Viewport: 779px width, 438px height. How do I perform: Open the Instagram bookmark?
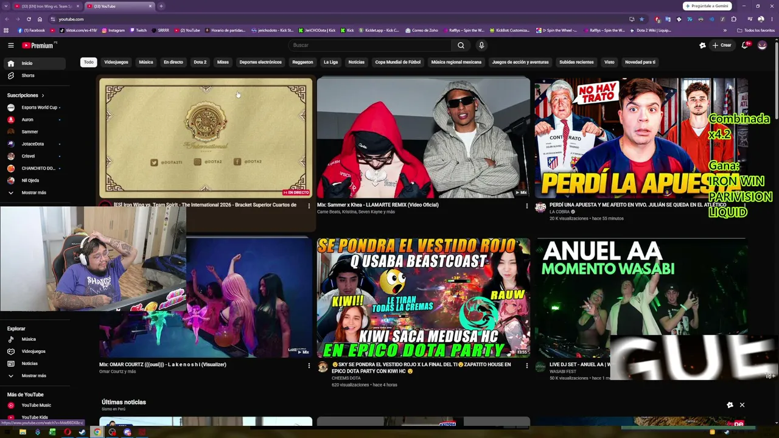point(113,30)
